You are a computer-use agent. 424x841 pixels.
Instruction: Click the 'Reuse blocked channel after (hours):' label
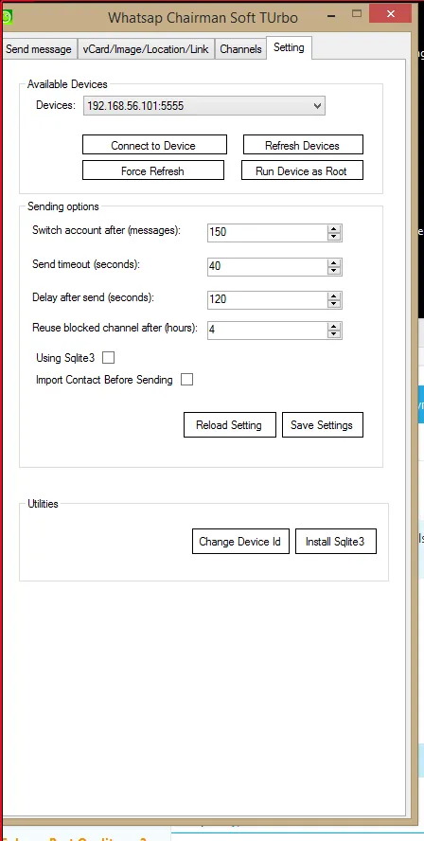pos(115,328)
